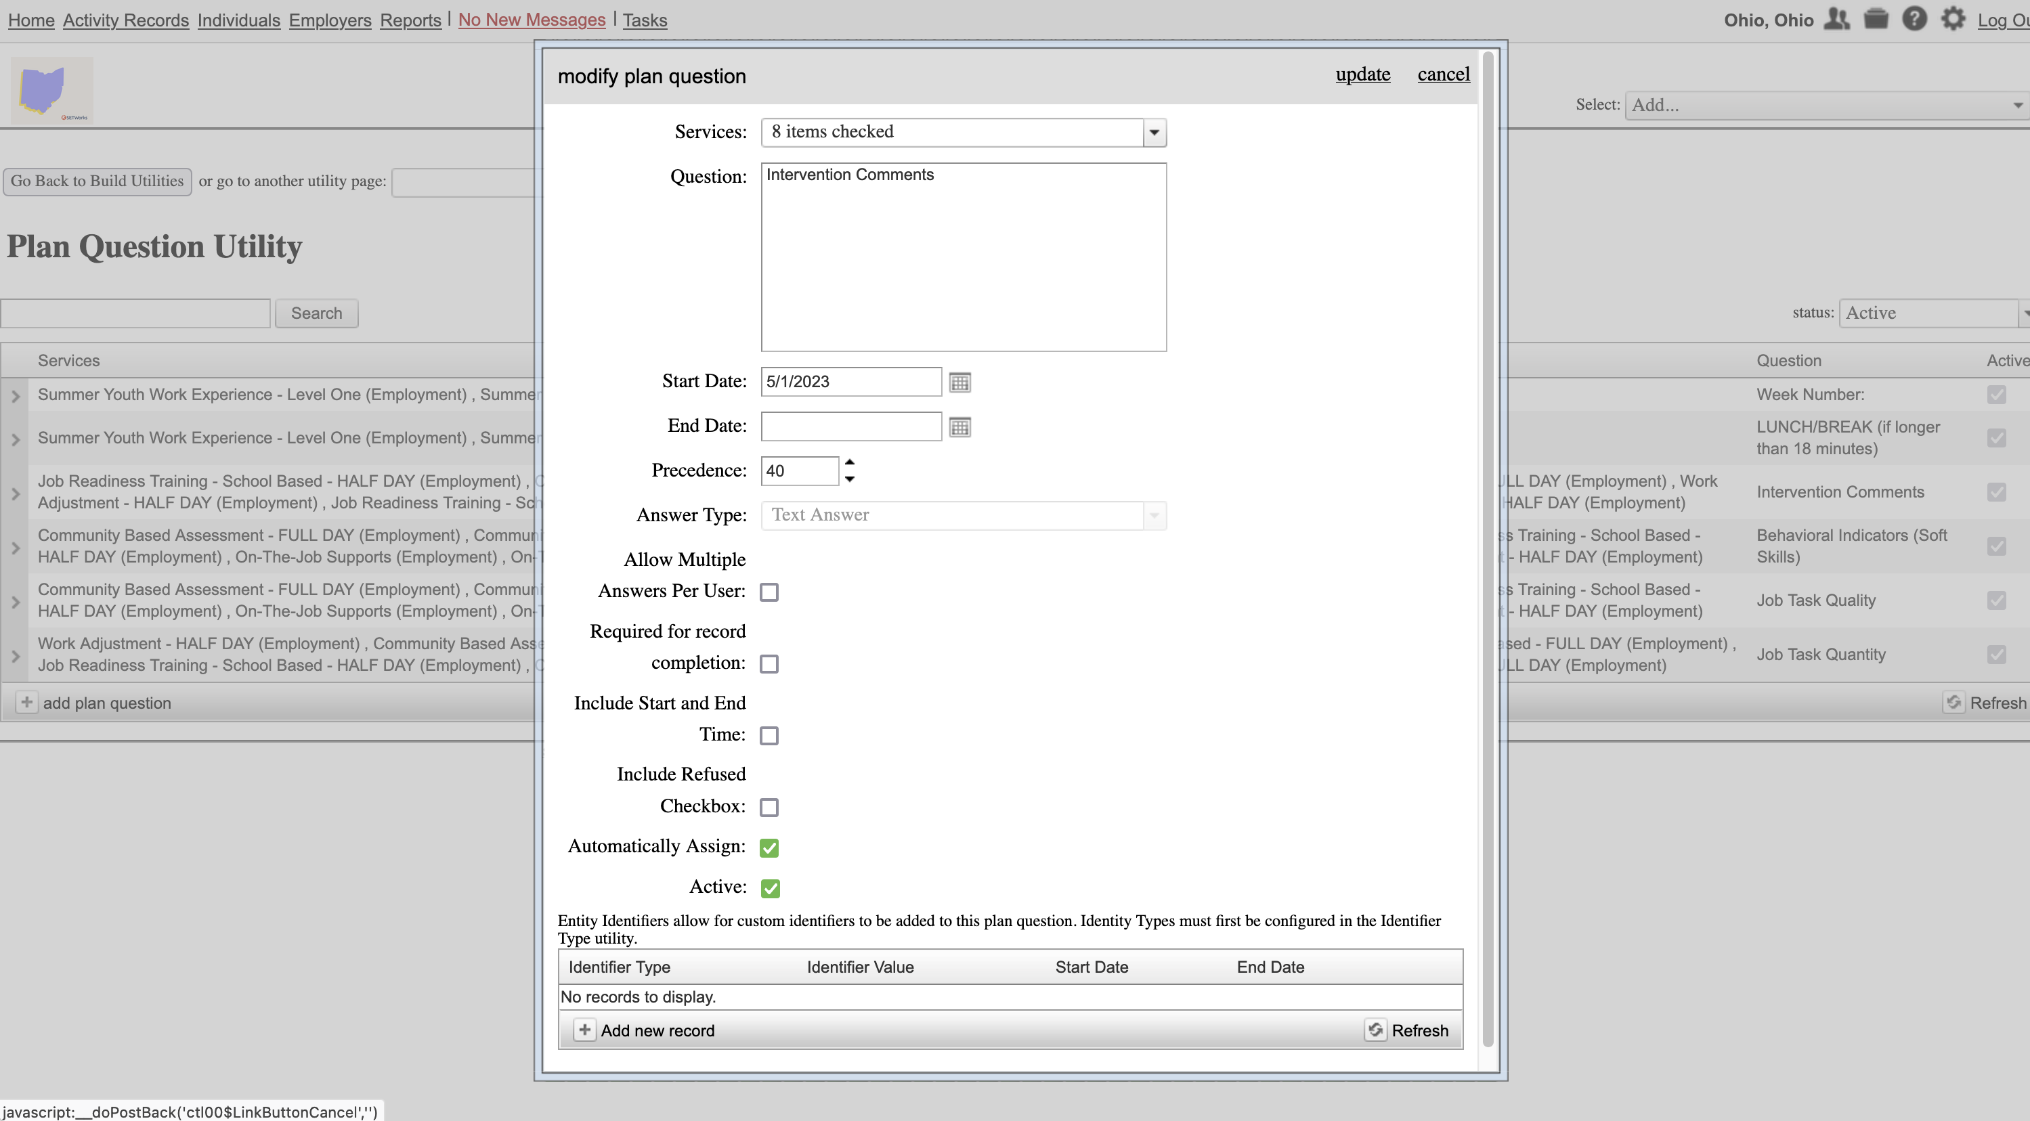Screen dimensions: 2030x1121
Task: Go to the Employers menu
Action: click(x=329, y=20)
